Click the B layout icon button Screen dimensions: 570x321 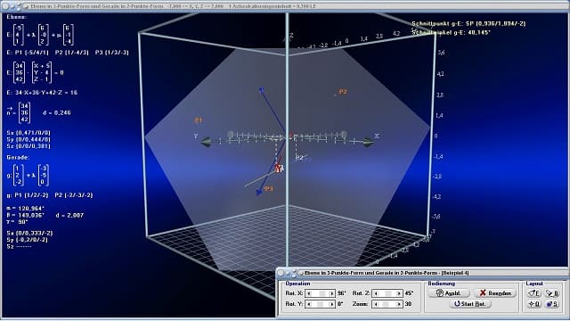[x=552, y=293]
